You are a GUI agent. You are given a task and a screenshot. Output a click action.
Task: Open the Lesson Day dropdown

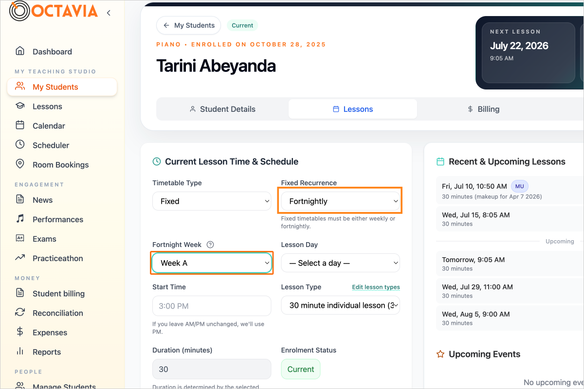click(x=341, y=263)
